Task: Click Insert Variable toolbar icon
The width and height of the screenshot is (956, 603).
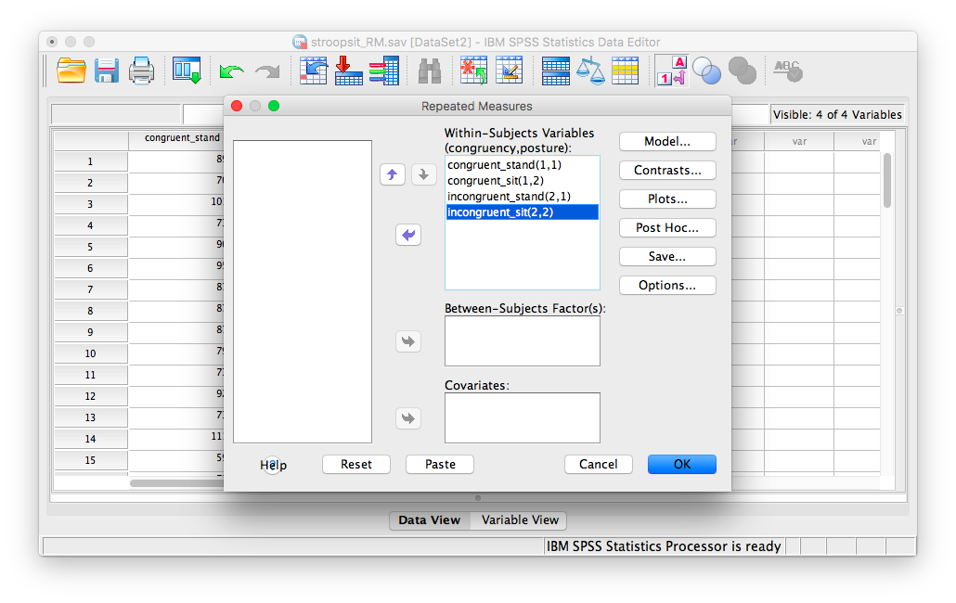Action: point(510,71)
